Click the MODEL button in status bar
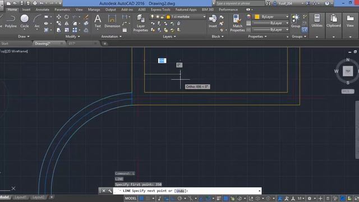Screen dimensions: 359x202 pos(131,198)
